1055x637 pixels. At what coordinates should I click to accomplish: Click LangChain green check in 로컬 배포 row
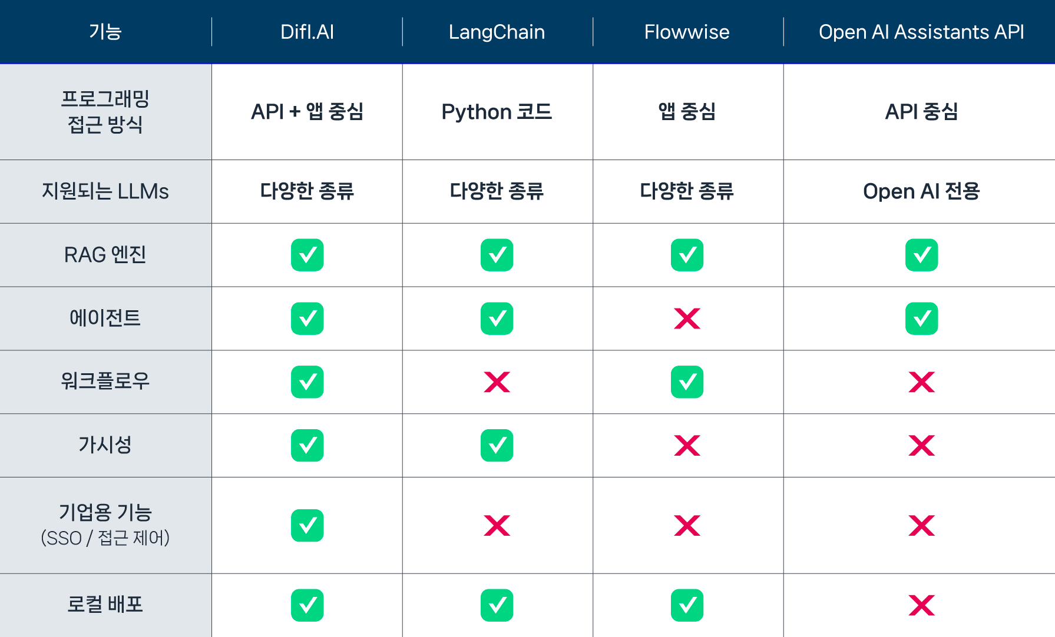pyautogui.click(x=497, y=605)
